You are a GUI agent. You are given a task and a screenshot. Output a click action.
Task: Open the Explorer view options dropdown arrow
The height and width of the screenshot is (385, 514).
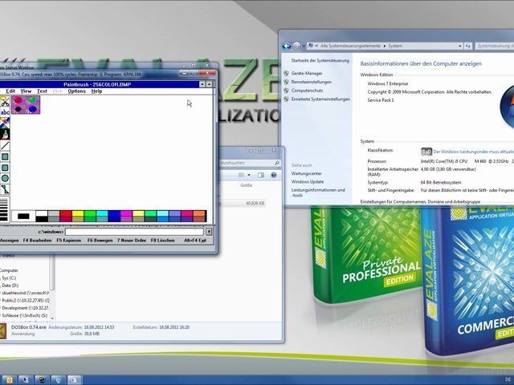coord(250,174)
